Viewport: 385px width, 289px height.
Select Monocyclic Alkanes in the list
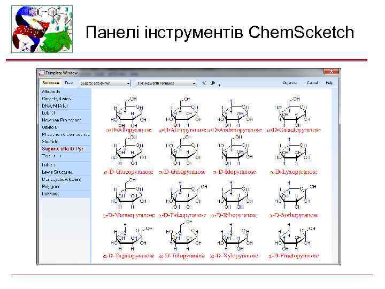(x=65, y=179)
